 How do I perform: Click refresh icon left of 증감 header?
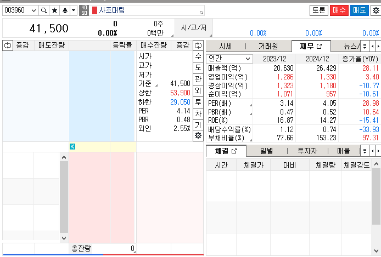click(x=8, y=45)
